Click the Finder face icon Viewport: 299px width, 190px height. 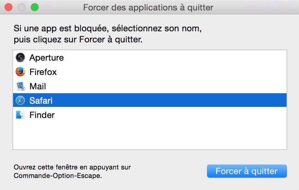click(x=20, y=115)
